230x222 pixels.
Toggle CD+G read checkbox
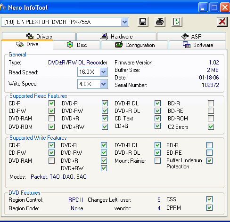point(157,126)
